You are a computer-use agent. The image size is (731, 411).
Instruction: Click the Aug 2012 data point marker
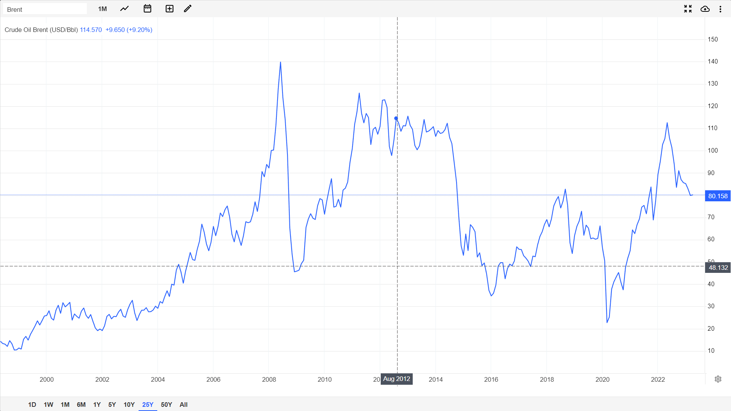pyautogui.click(x=396, y=118)
